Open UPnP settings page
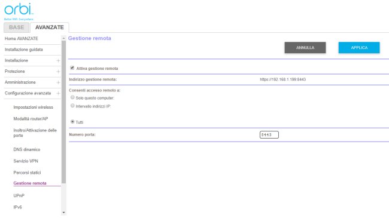This screenshot has width=389, height=218. coord(19,196)
